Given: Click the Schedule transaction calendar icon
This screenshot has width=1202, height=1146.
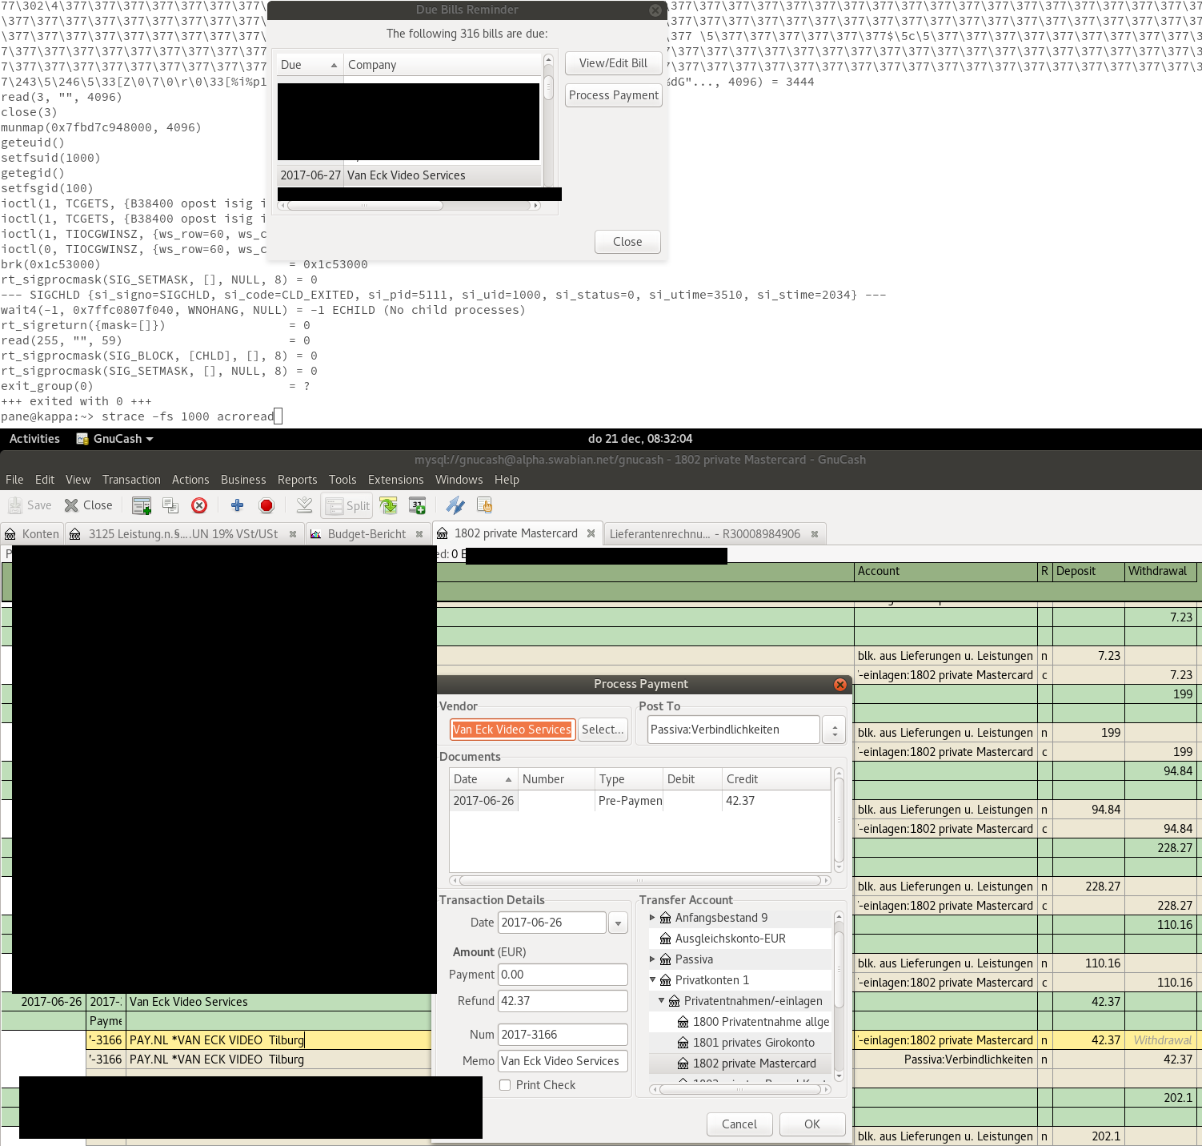Looking at the screenshot, I should (417, 505).
